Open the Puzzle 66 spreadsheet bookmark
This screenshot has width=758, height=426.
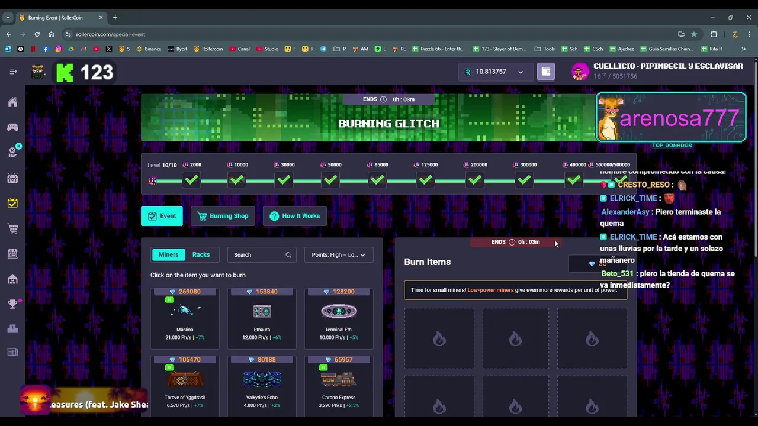click(438, 49)
